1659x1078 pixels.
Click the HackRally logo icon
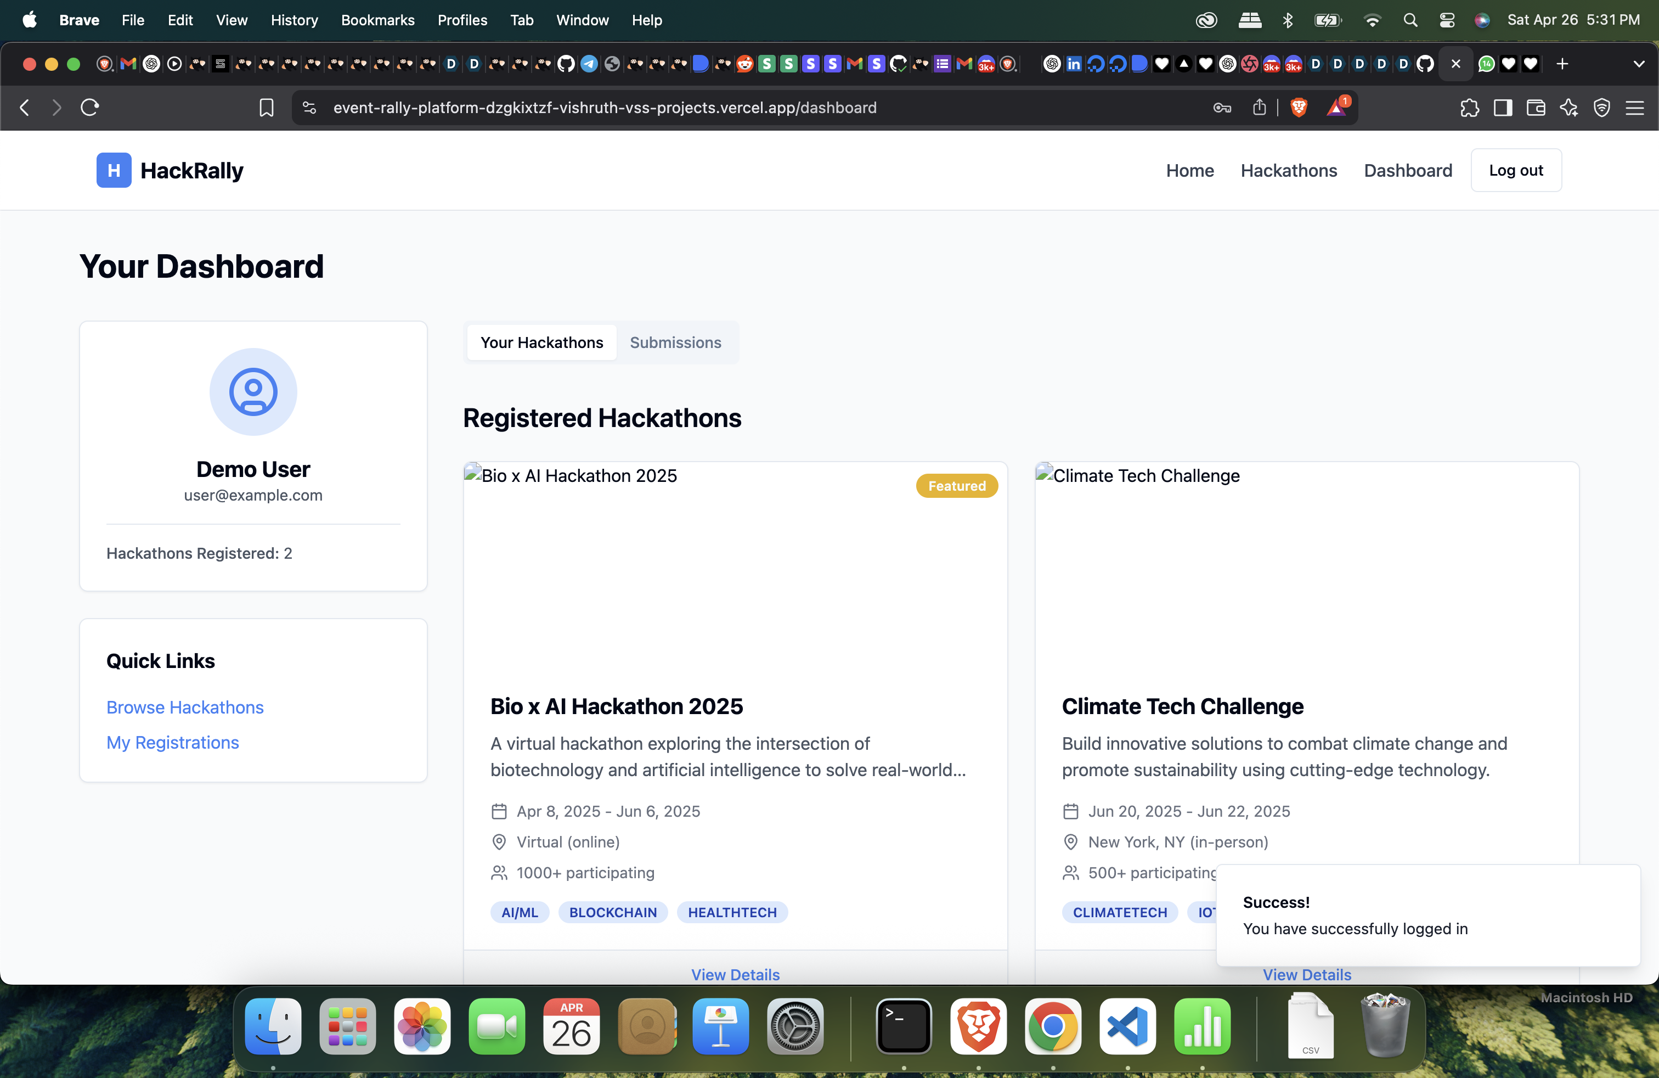[x=114, y=170]
